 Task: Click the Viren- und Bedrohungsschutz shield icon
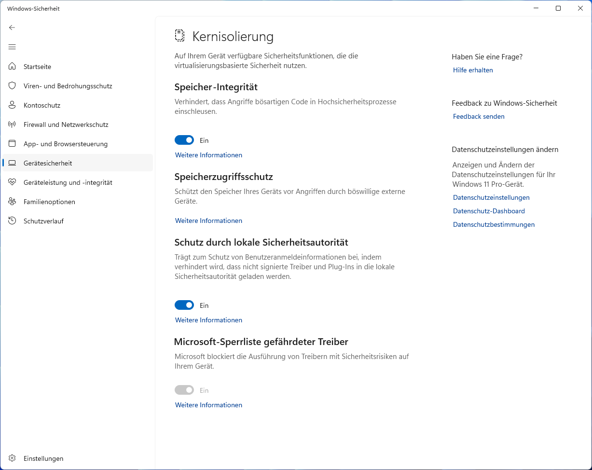click(x=13, y=86)
